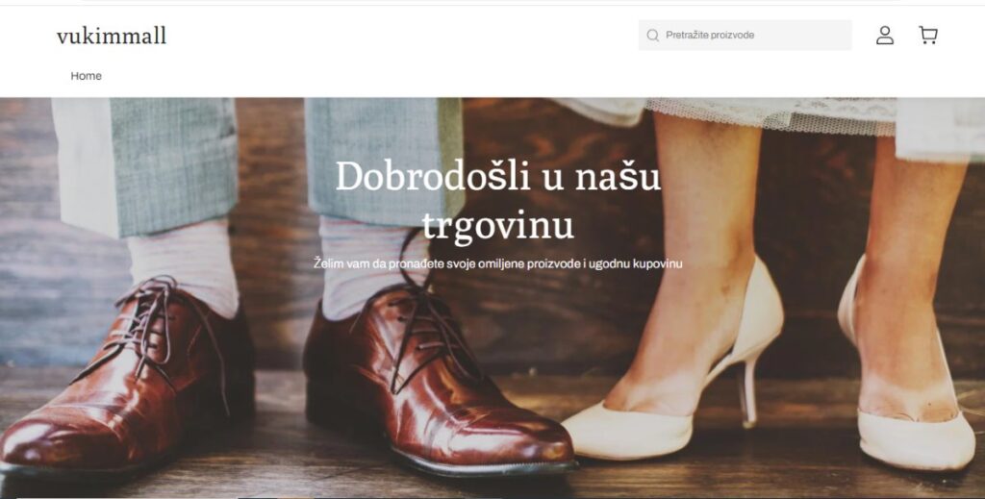Open the user account icon
This screenshot has width=985, height=499.
tap(885, 36)
